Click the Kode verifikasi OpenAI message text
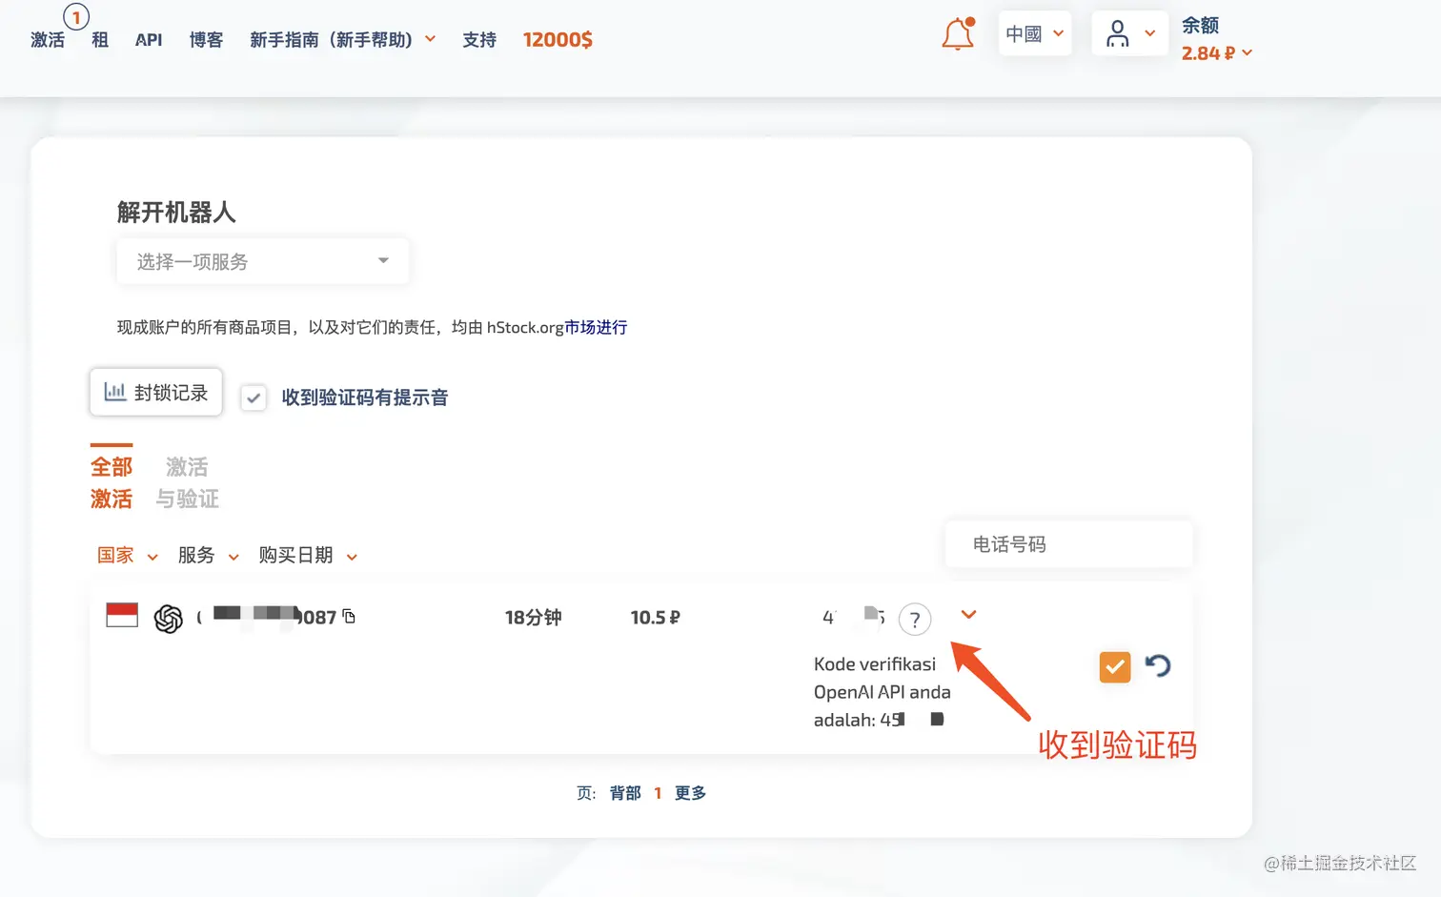Screen dimensions: 1441x897 (883, 692)
